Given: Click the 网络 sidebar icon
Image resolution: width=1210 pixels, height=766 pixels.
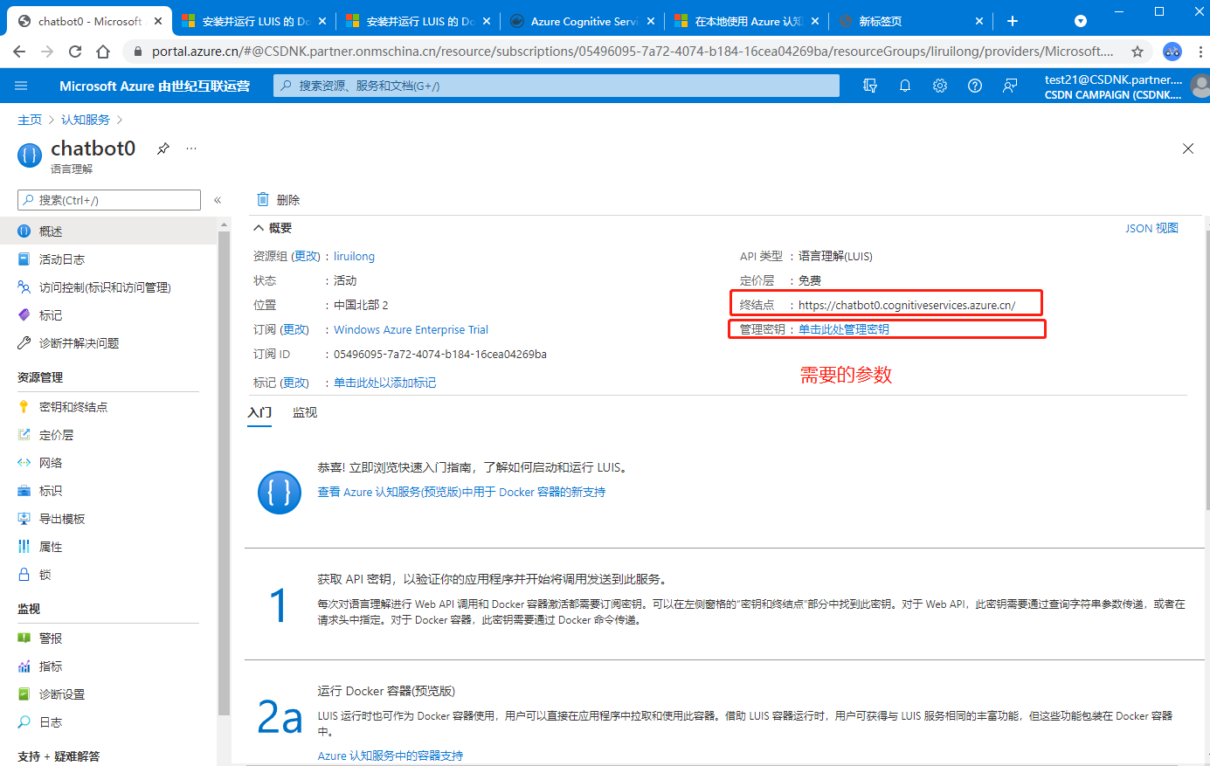Looking at the screenshot, I should coord(24,463).
